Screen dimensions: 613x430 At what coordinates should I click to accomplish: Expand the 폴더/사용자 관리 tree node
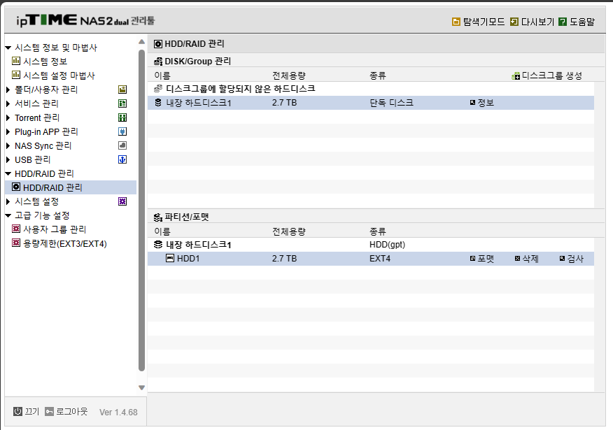[8, 89]
